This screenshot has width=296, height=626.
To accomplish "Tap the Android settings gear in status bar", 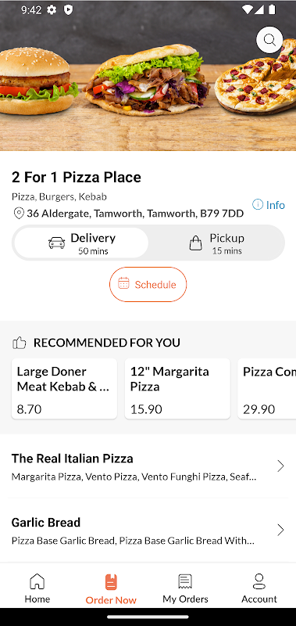I will pyautogui.click(x=52, y=10).
